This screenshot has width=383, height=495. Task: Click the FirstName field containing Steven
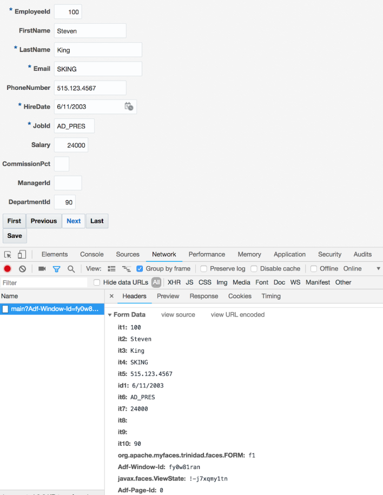(x=90, y=31)
